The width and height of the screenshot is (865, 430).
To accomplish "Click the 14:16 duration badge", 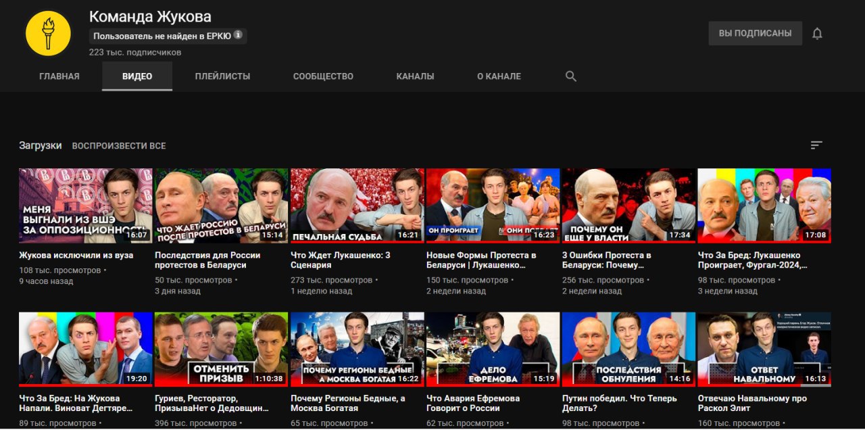I will click(x=680, y=379).
